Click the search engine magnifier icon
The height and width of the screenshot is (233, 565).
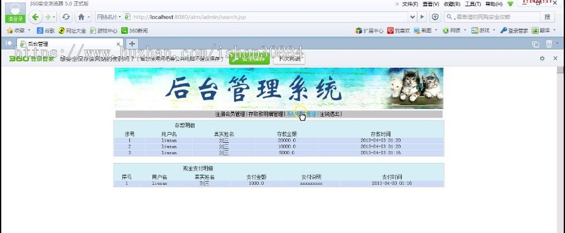coord(449,17)
